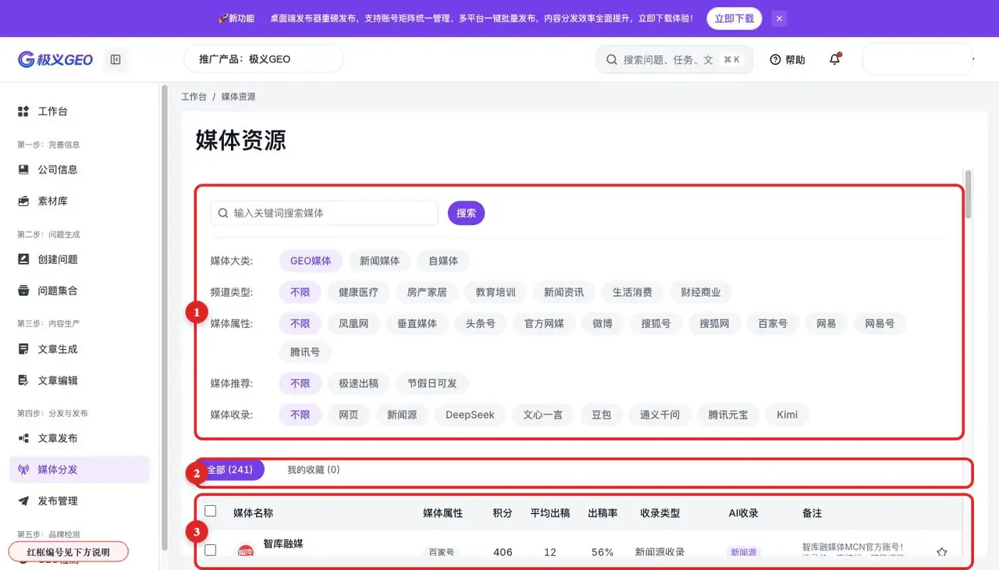Open the 推广产品 selector

tap(264, 59)
